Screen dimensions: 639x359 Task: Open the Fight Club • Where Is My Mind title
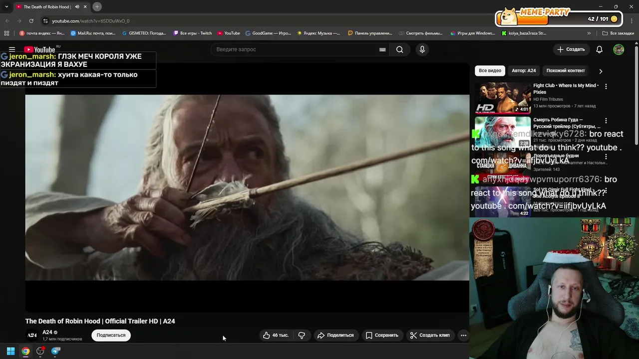point(566,89)
